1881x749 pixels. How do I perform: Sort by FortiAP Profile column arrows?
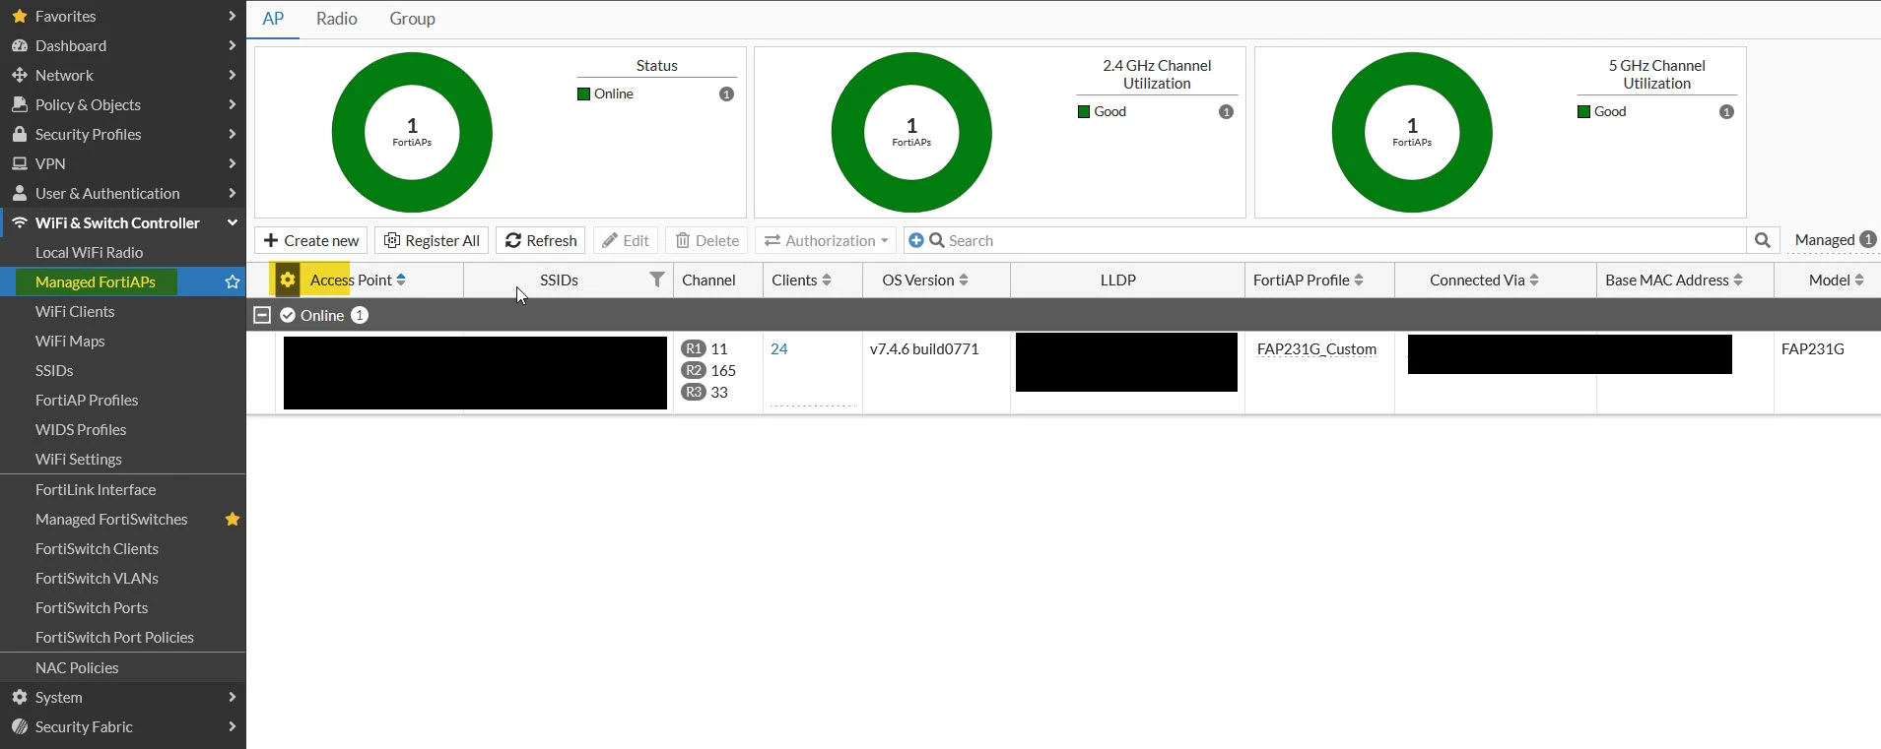(x=1359, y=280)
